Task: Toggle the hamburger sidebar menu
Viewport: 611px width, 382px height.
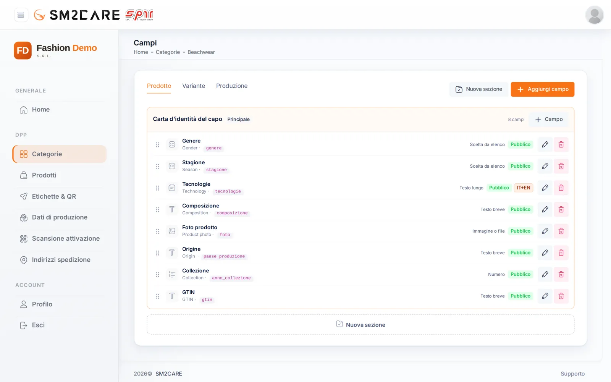Action: point(21,15)
